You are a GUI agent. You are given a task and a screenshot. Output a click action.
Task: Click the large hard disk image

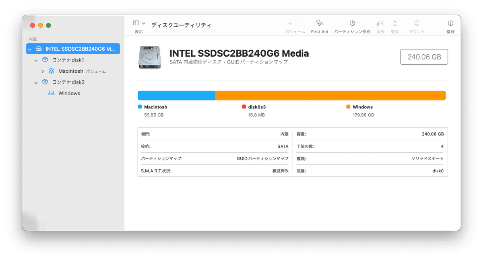pyautogui.click(x=149, y=57)
